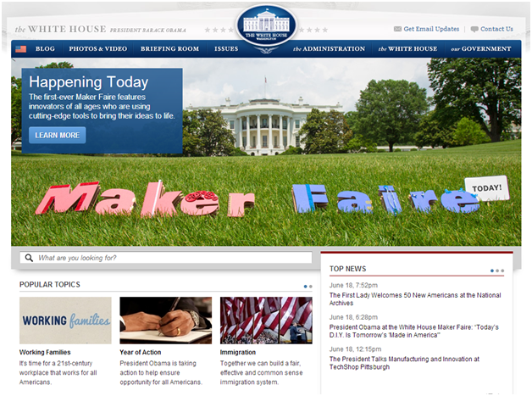Click the White House logo emblem
This screenshot has width=532, height=396.
[266, 25]
